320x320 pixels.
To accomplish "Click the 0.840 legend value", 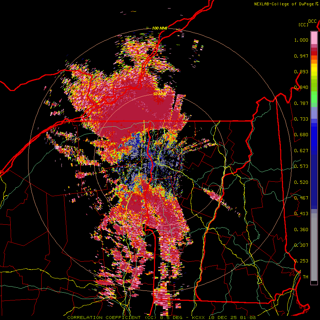I will pos(301,87).
